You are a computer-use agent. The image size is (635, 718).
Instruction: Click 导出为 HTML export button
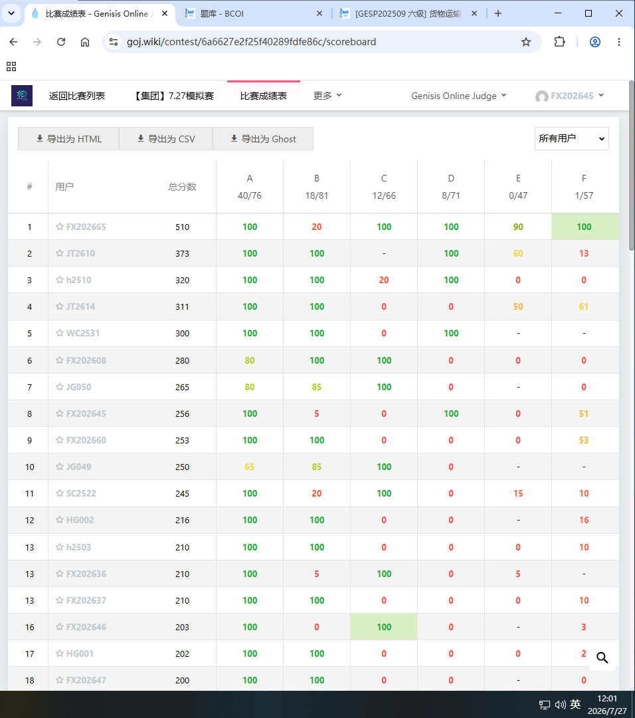68,139
